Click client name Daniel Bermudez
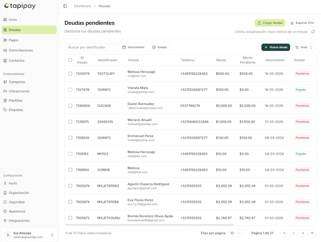This screenshot has width=321, height=242. pyautogui.click(x=141, y=104)
